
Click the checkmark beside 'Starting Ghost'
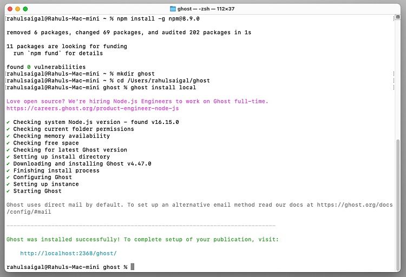coord(8,191)
